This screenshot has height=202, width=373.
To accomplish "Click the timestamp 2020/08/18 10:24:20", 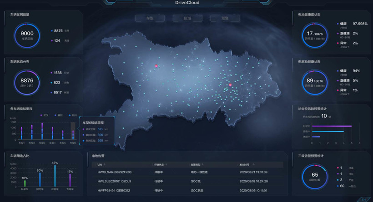I will (253, 182).
